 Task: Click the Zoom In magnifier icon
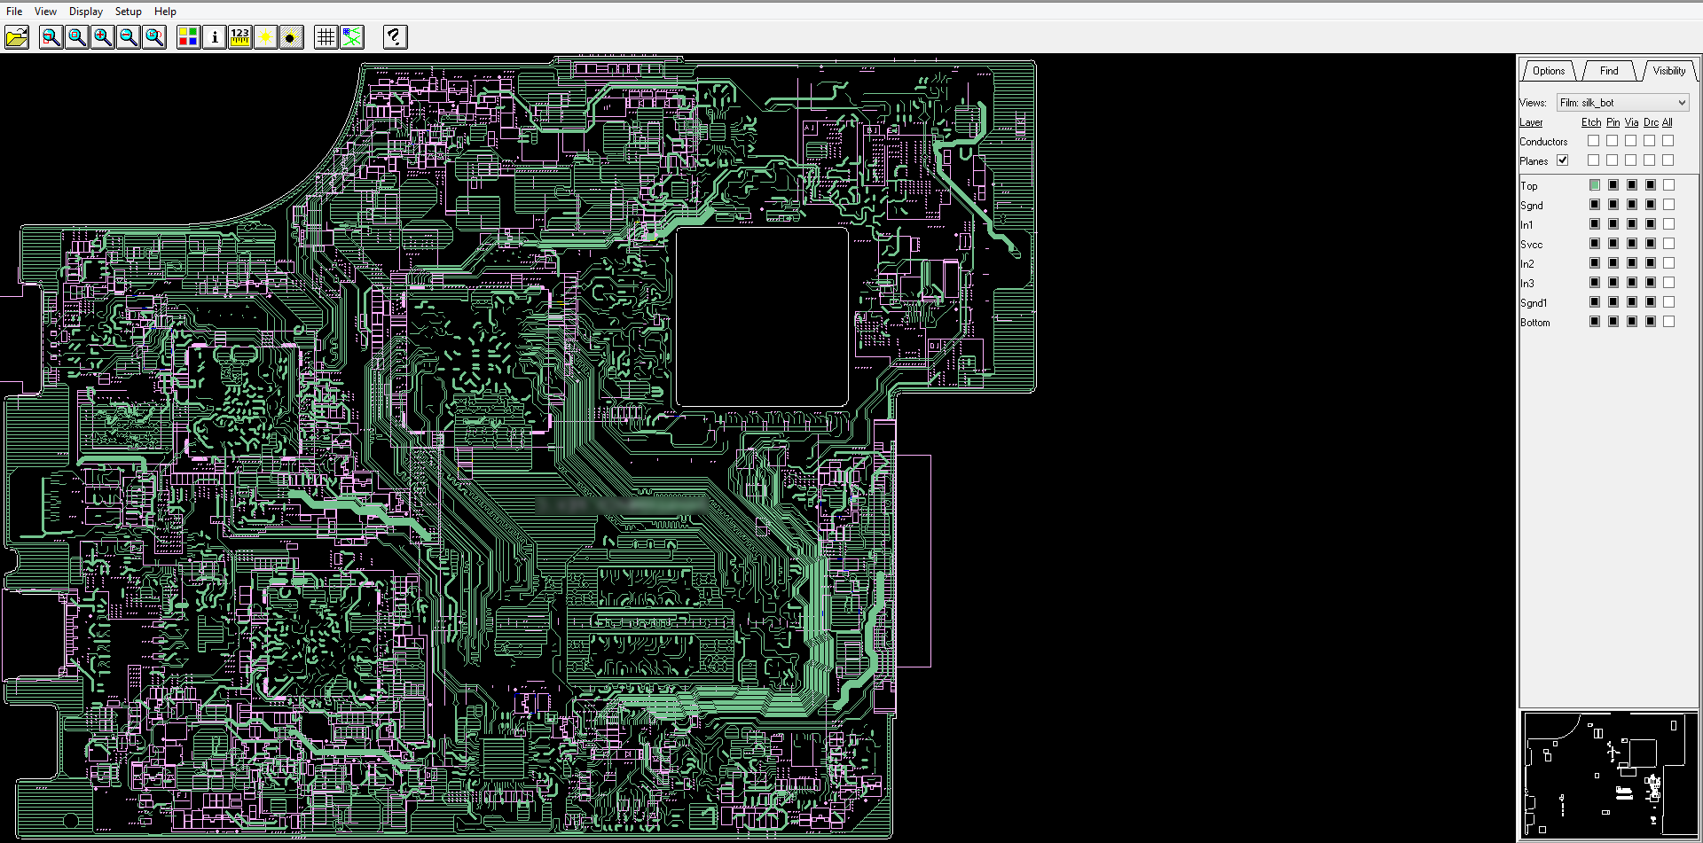click(103, 37)
